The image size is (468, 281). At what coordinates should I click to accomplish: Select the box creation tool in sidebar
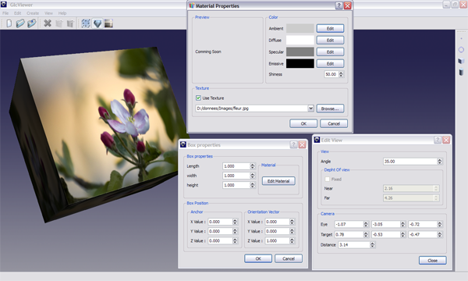461,61
